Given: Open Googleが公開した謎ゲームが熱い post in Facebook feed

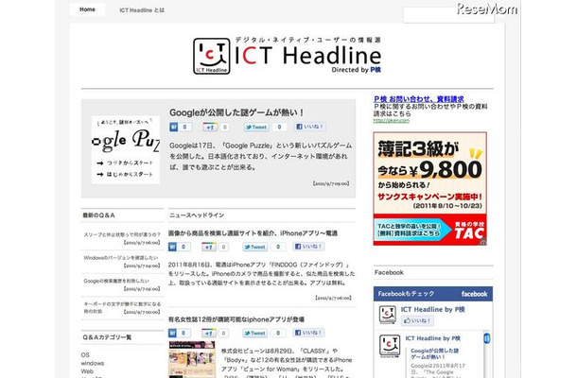Looking at the screenshot, I should click(434, 353).
